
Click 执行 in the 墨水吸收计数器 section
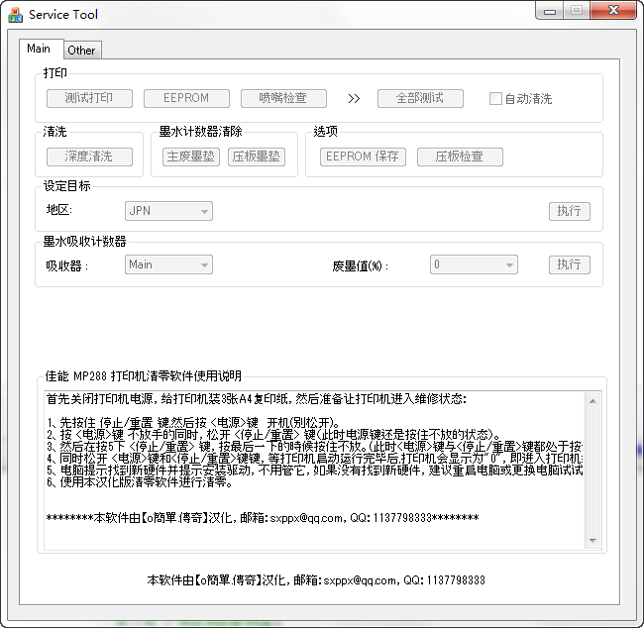(569, 264)
